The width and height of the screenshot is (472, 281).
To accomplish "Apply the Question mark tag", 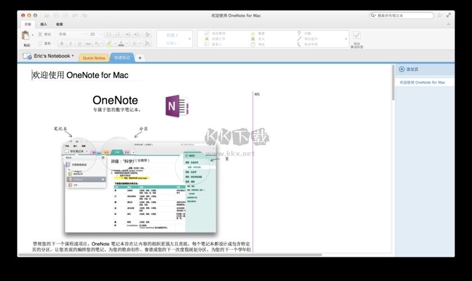I will click(304, 33).
